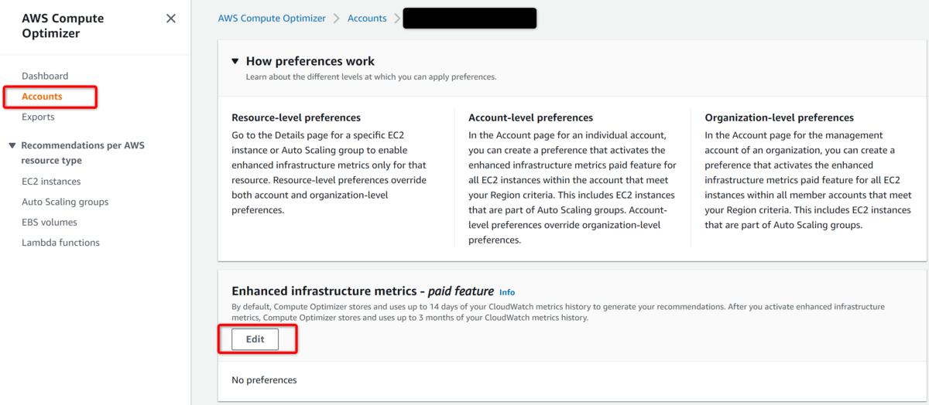Screen dimensions: 929x405
Task: Close the AWS Compute Optimizer sidebar
Action: pyautogui.click(x=171, y=19)
